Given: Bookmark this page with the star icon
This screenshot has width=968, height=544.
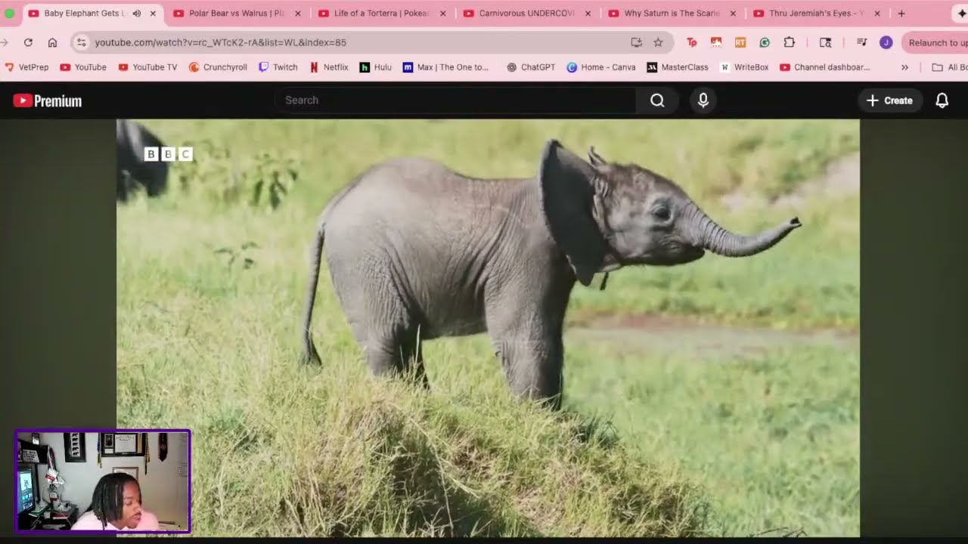Looking at the screenshot, I should point(658,43).
